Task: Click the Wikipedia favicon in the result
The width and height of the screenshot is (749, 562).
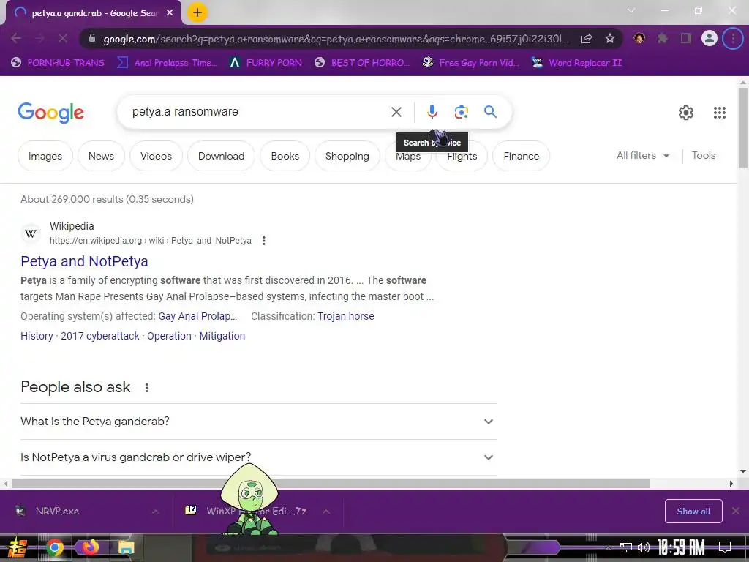Action: [31, 233]
